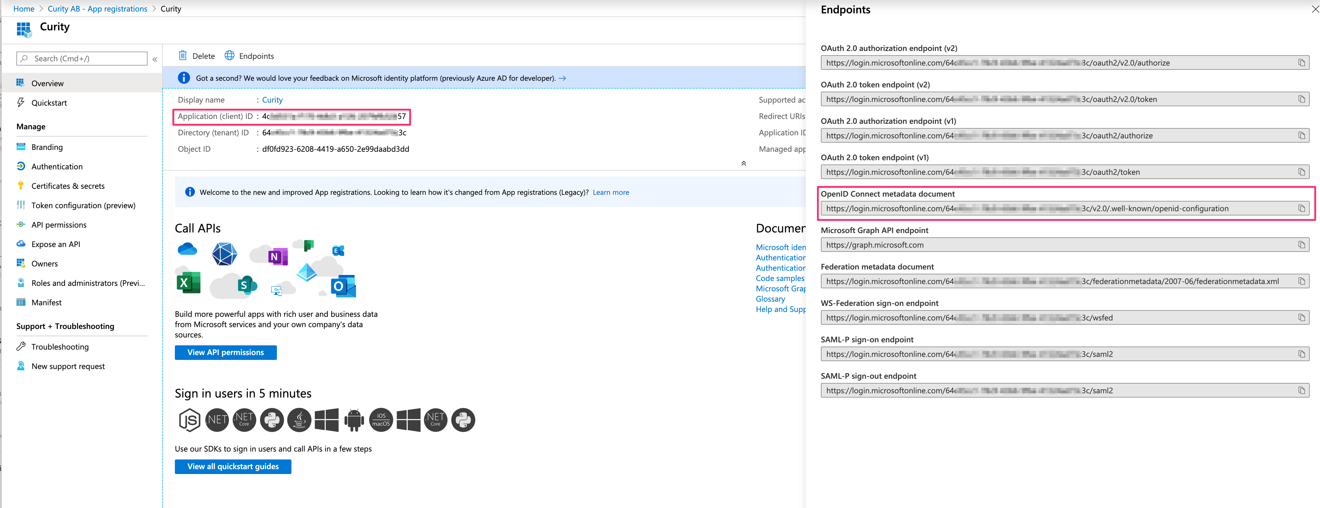Open Overview in the sidebar
1320x508 pixels.
pyautogui.click(x=48, y=83)
